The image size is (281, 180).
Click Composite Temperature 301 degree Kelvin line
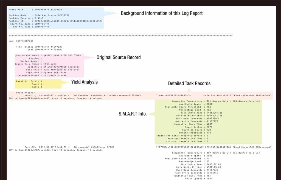(209, 101)
